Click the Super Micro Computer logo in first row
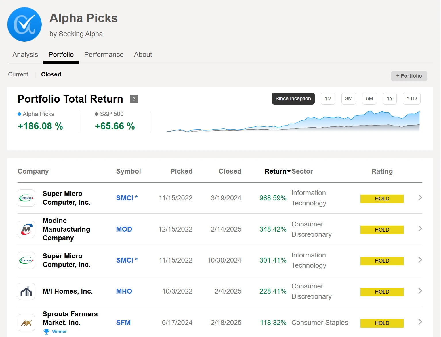Screen dimensions: 441x337 26,198
